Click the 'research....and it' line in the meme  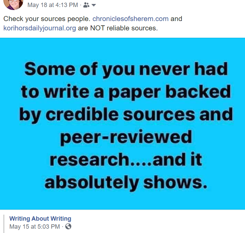tap(126, 160)
